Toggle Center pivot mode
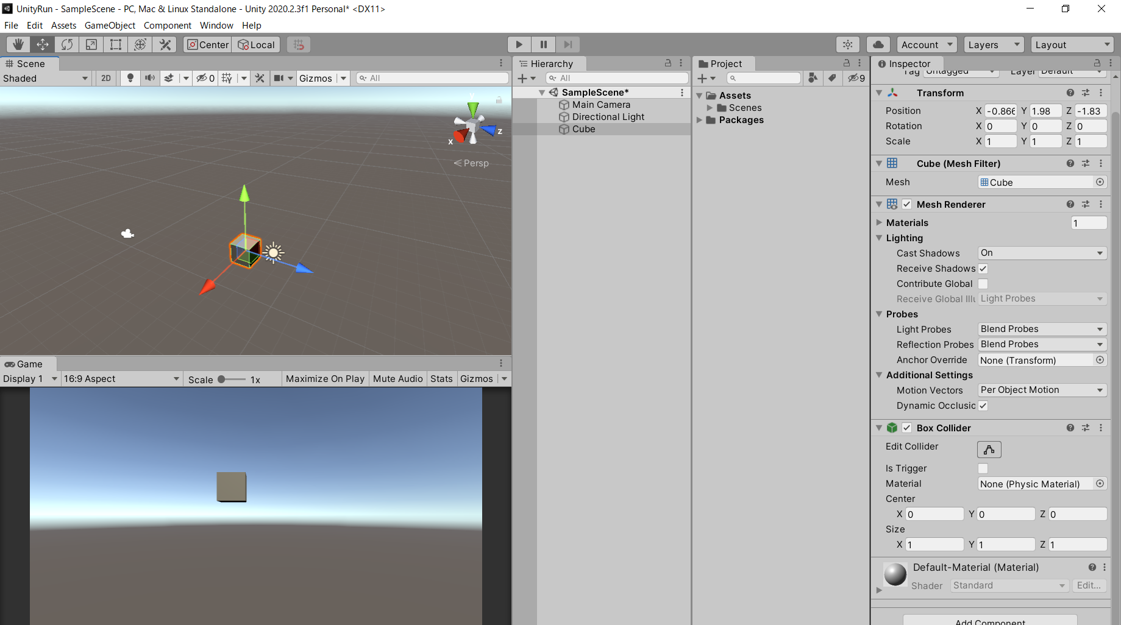The image size is (1121, 625). click(x=208, y=44)
